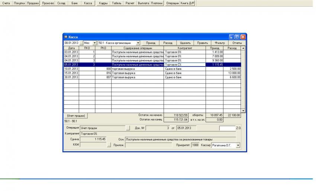Open Книга Д/Р from top toolbar
This screenshot has height=191, width=316.
(x=188, y=3)
